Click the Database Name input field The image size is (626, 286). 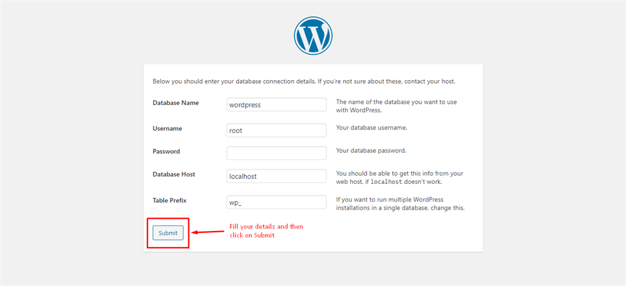[x=276, y=105]
